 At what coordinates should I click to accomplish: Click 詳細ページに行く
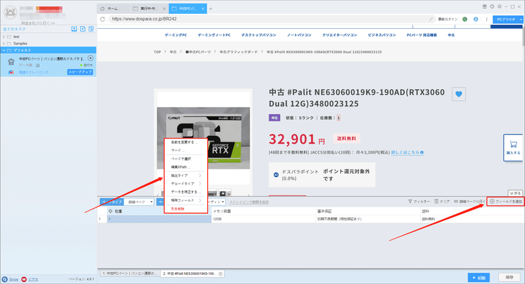[469, 201]
